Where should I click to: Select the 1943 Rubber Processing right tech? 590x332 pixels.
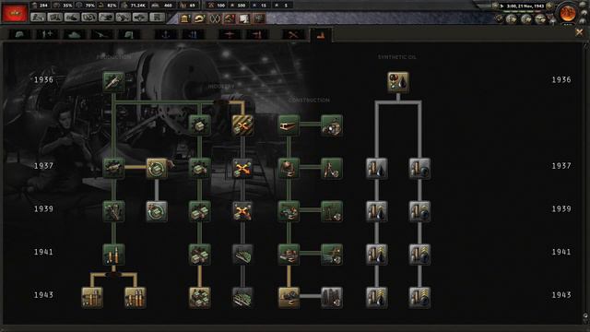[x=419, y=297]
